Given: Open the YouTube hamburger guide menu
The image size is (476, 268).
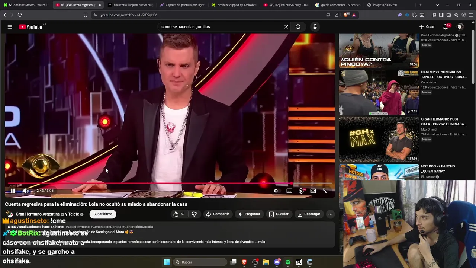Looking at the screenshot, I should pos(10,27).
